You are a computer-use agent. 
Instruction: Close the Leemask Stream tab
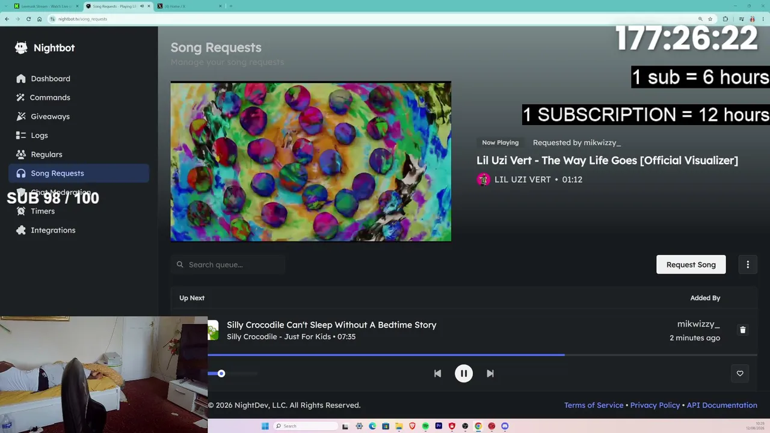(x=77, y=6)
